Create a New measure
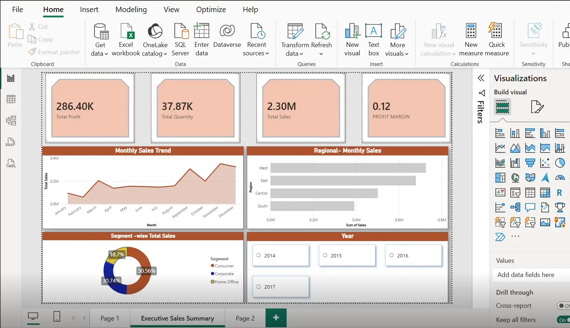This screenshot has height=328, width=570. 471,39
